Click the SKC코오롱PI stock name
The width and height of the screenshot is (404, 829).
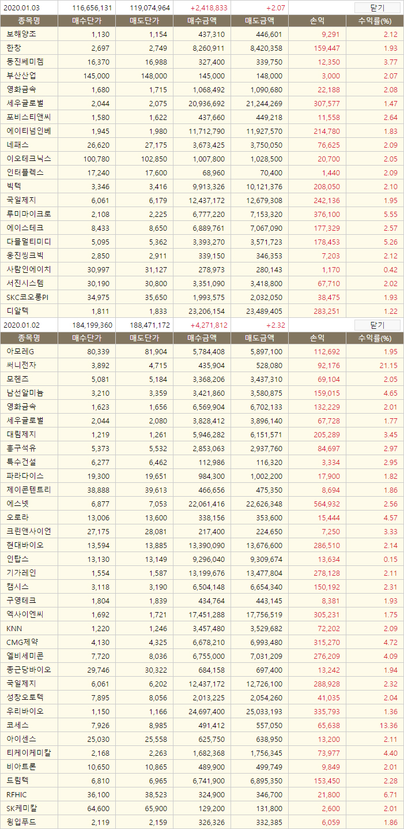click(x=27, y=297)
